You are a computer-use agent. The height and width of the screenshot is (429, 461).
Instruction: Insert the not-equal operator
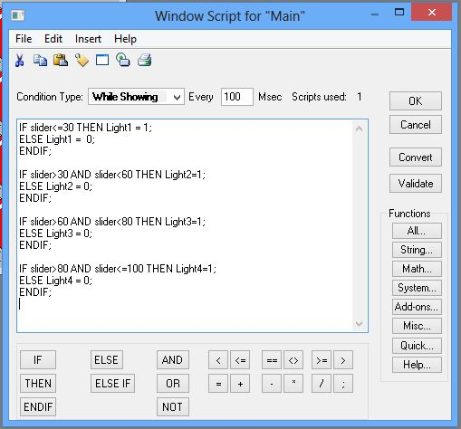pos(293,360)
